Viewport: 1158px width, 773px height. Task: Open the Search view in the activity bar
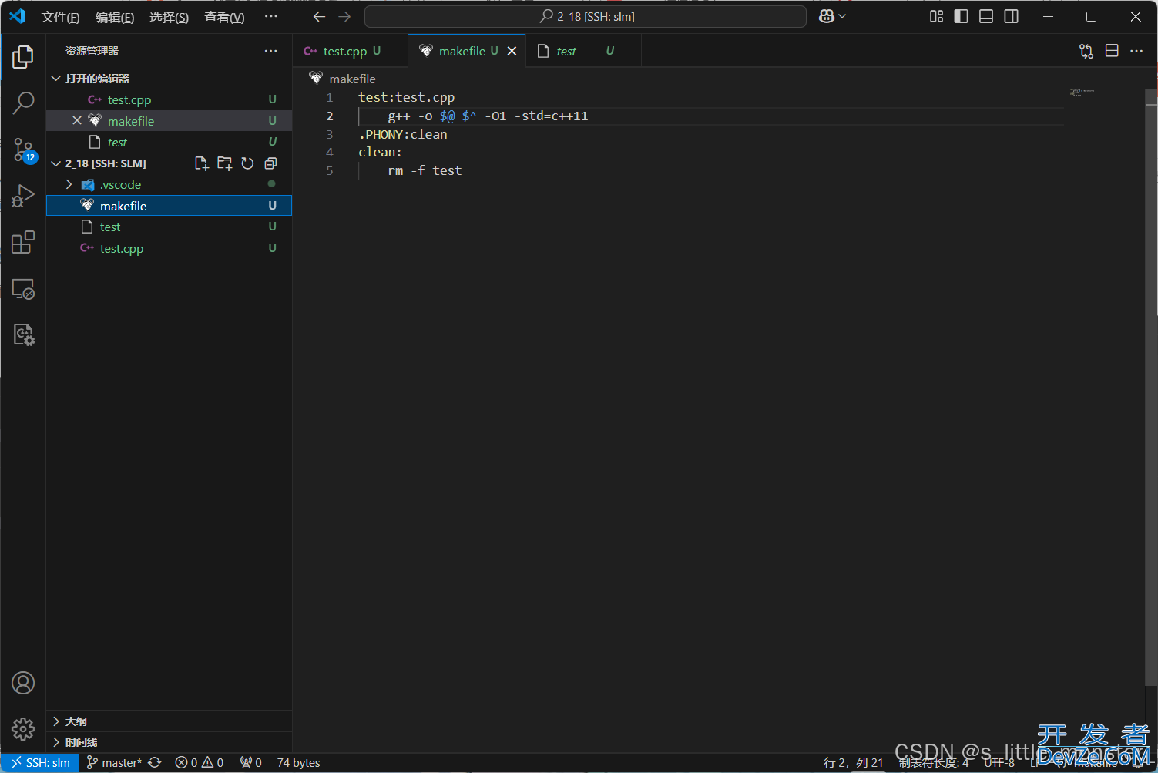tap(23, 103)
